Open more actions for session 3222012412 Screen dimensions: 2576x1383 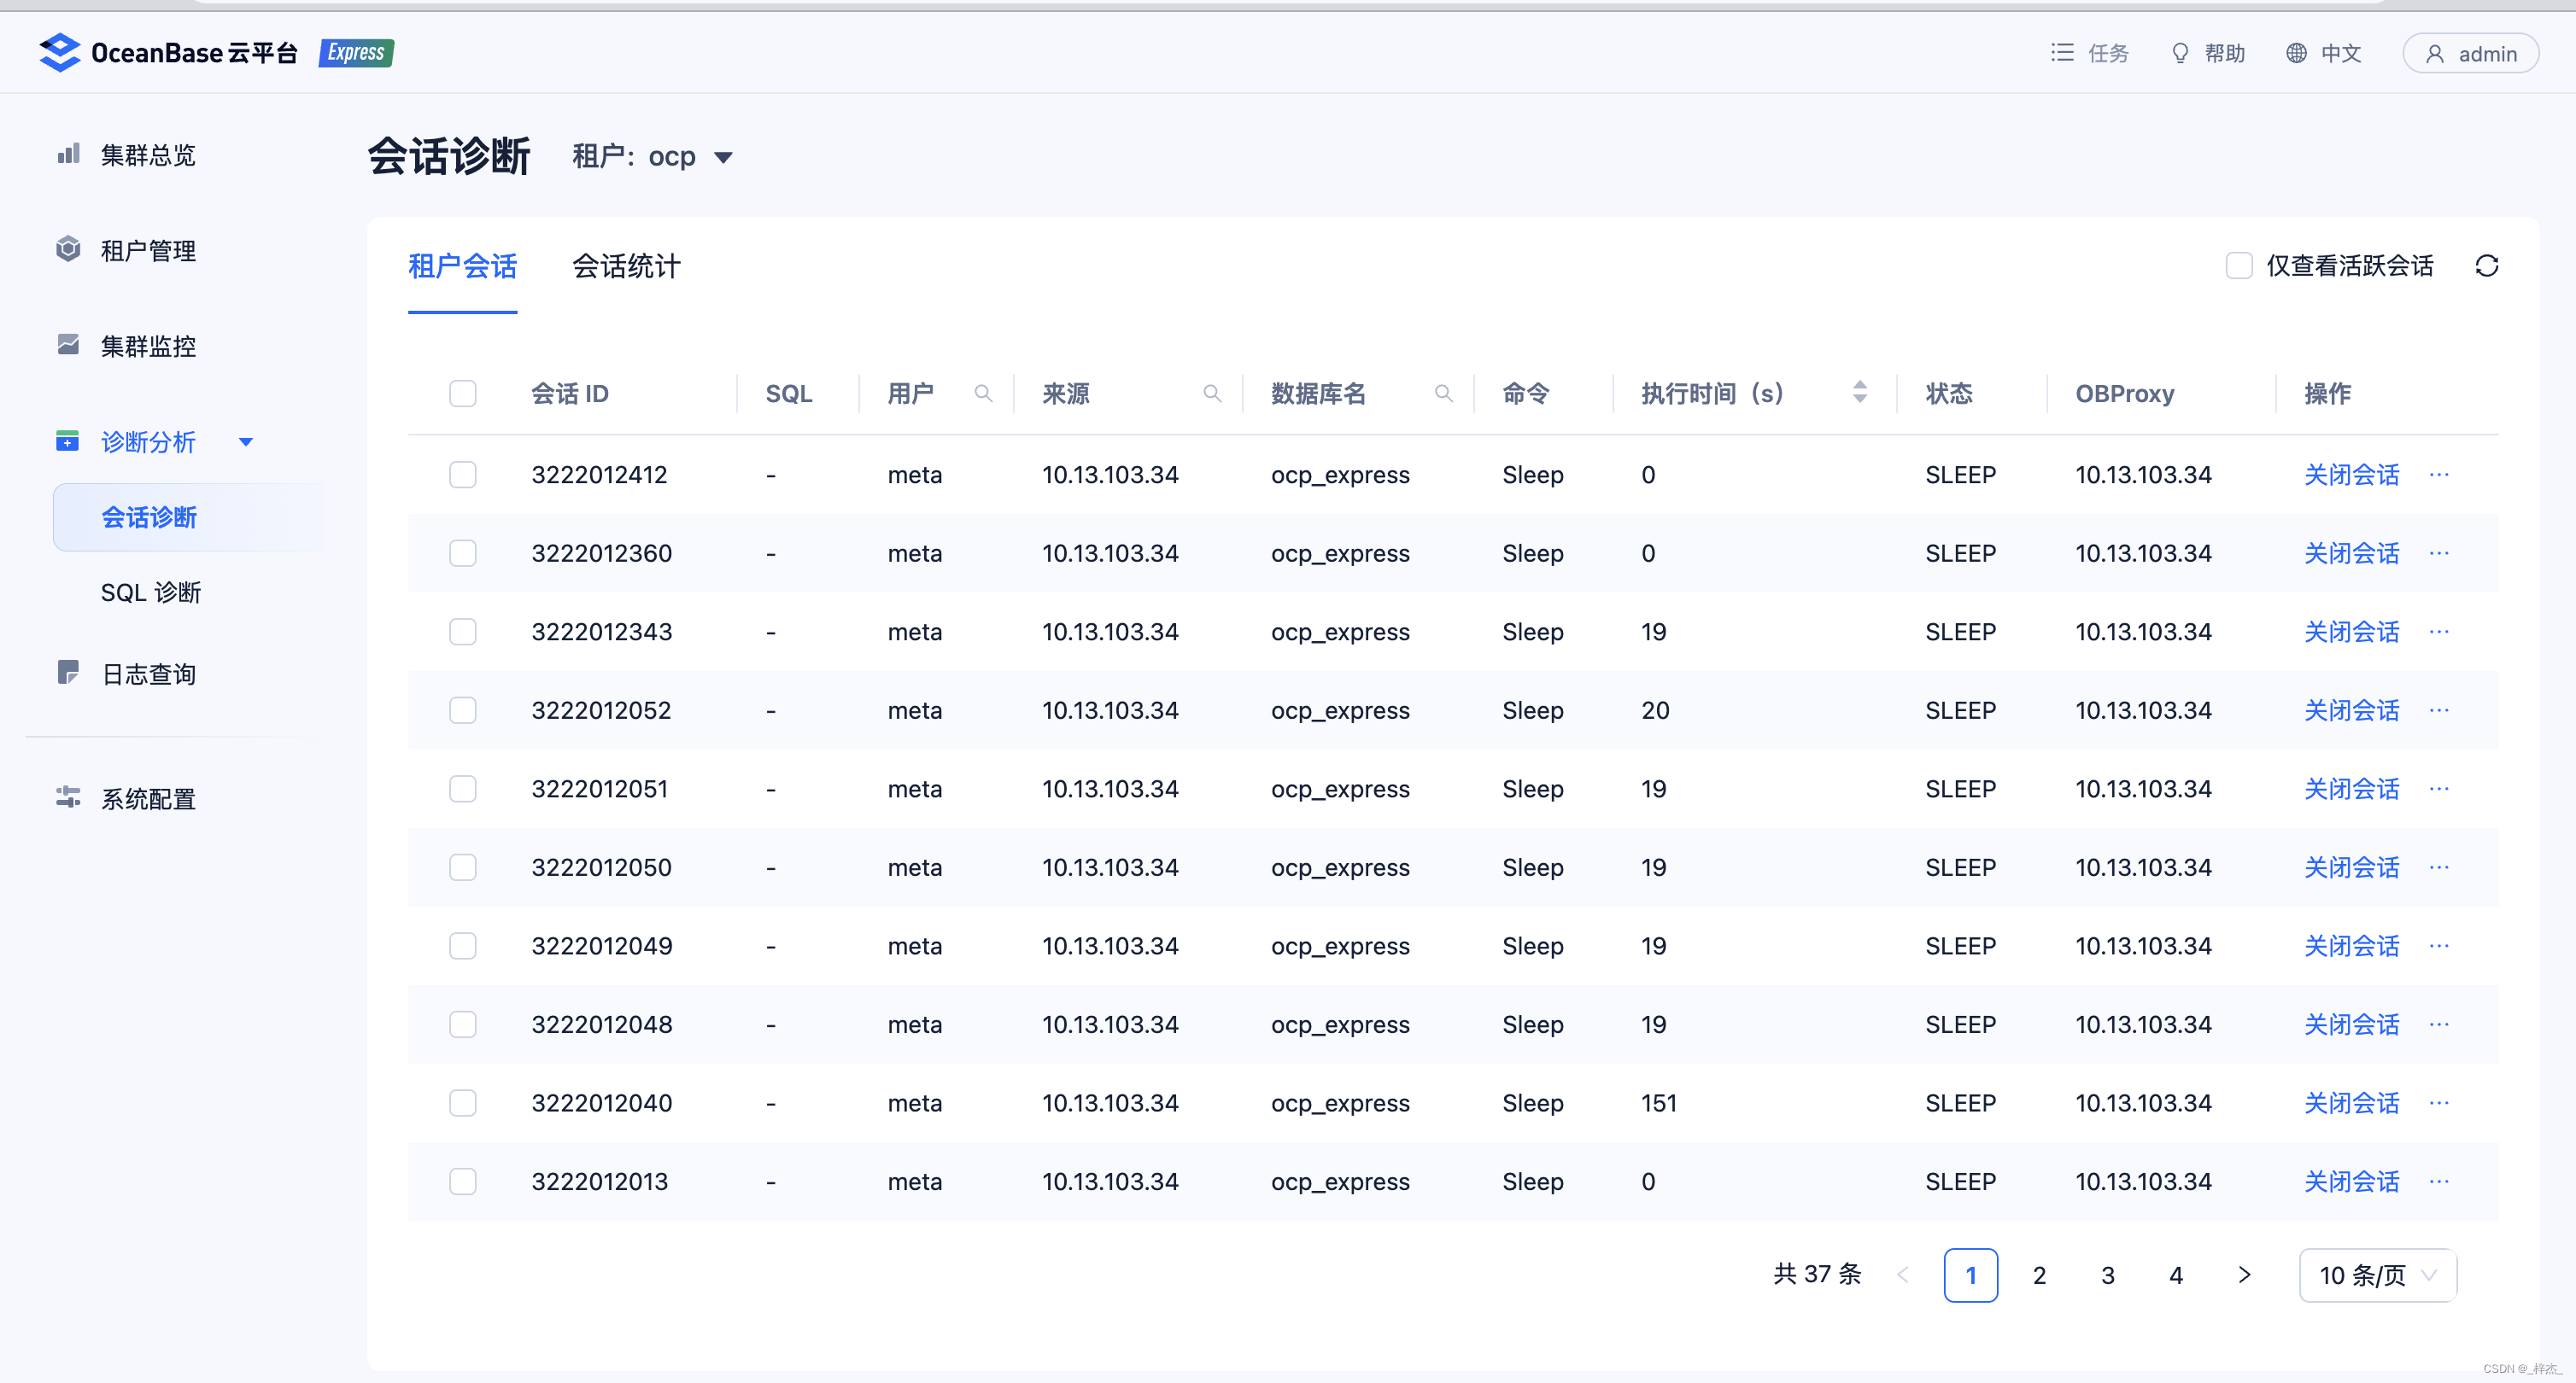(x=2439, y=475)
